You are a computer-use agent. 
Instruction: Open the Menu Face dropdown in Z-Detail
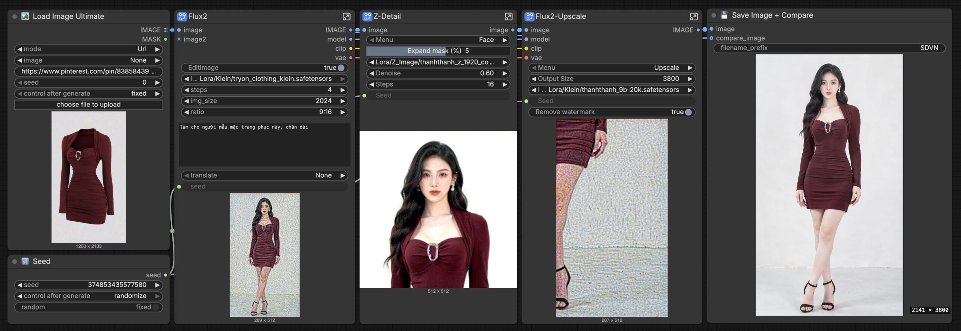pos(438,40)
